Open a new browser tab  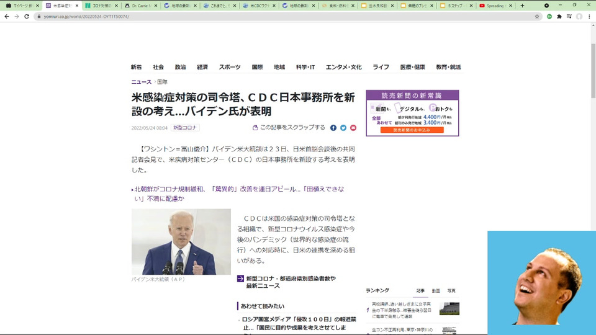pyautogui.click(x=522, y=6)
